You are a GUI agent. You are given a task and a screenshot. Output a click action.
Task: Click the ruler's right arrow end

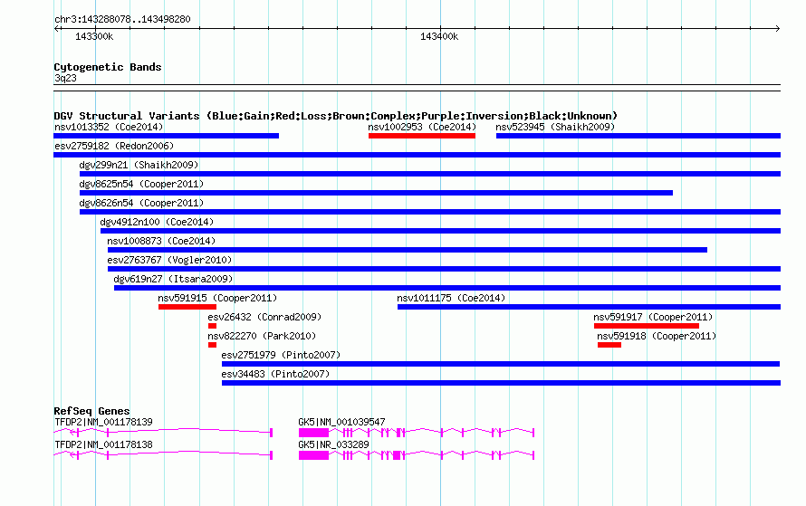[x=778, y=28]
